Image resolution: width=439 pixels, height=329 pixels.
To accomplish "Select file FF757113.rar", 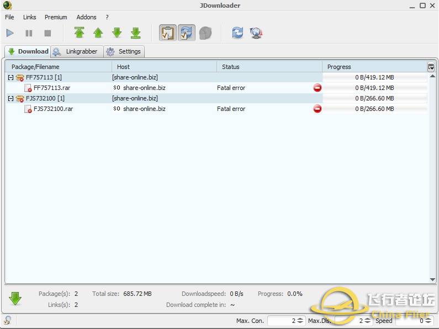I will (52, 88).
